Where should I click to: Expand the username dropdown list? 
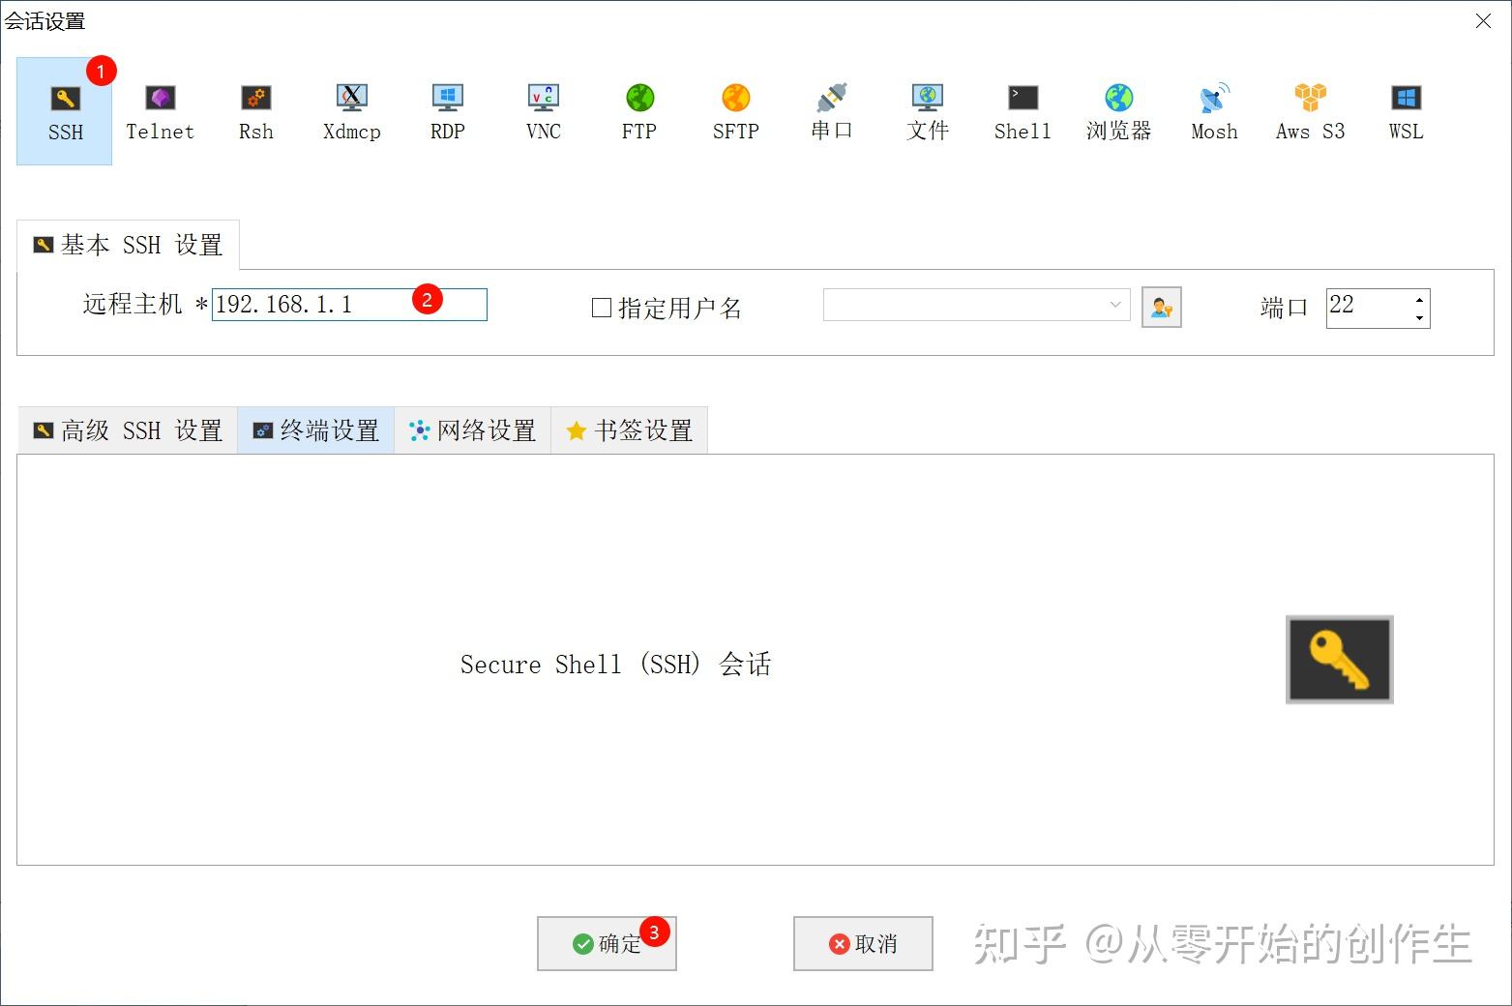point(1114,306)
